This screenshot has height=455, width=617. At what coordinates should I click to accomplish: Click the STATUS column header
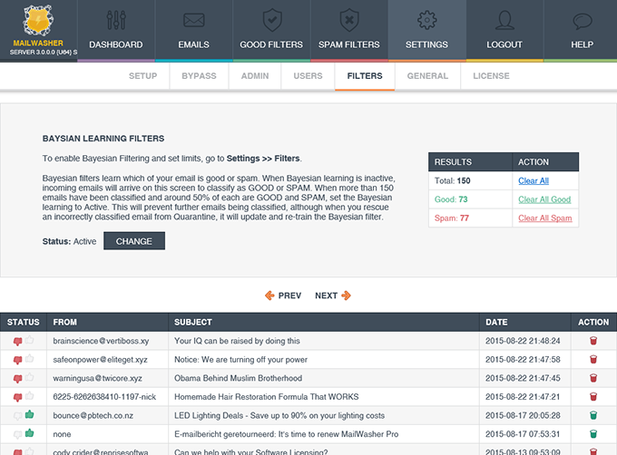(24, 322)
